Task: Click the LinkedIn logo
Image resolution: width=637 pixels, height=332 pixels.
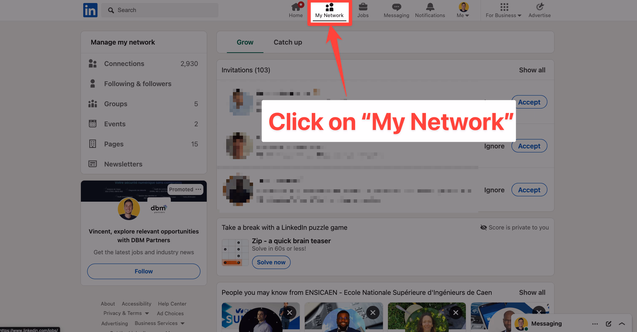Action: [90, 10]
